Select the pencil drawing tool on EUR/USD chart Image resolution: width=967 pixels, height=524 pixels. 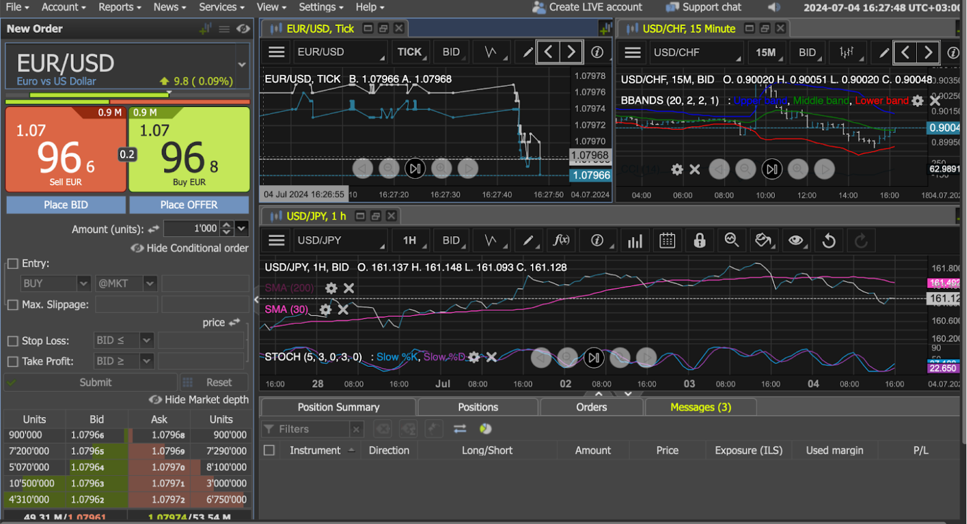tap(527, 53)
